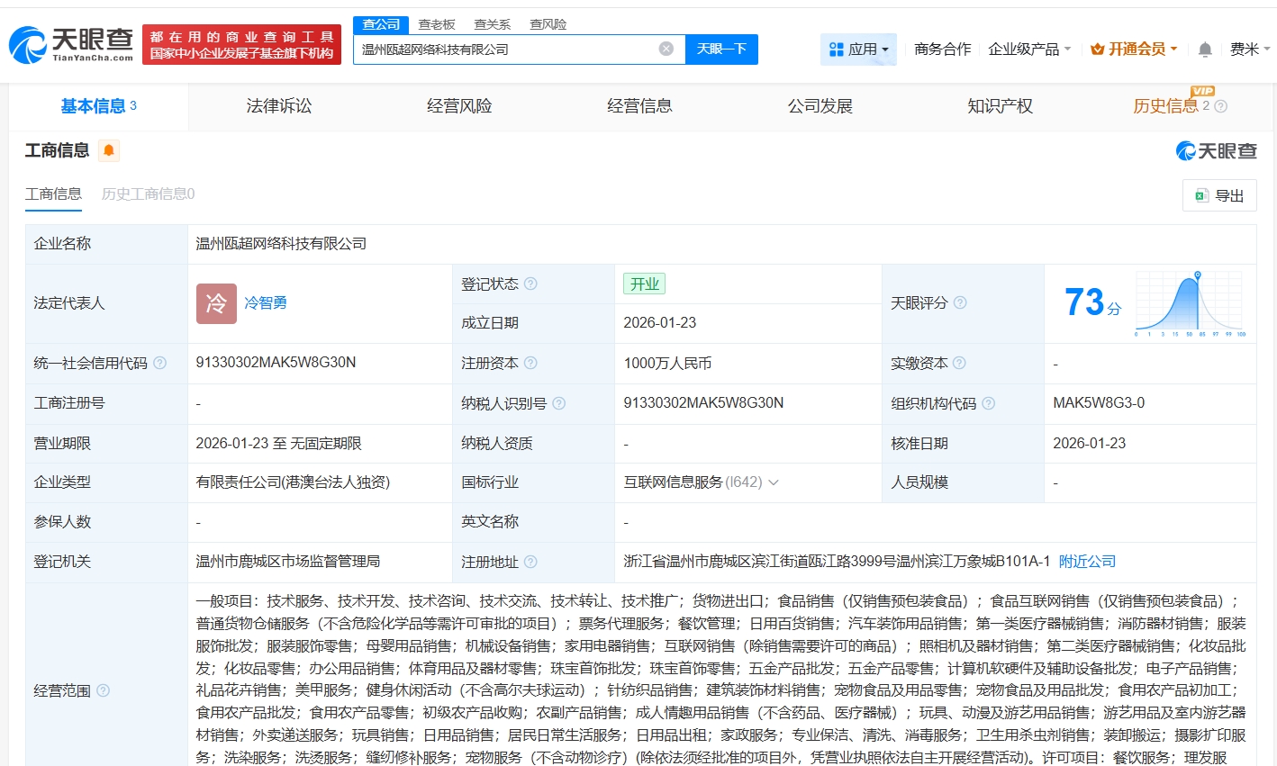Click the 附近公司 link after the address
1277x766 pixels.
point(1088,561)
